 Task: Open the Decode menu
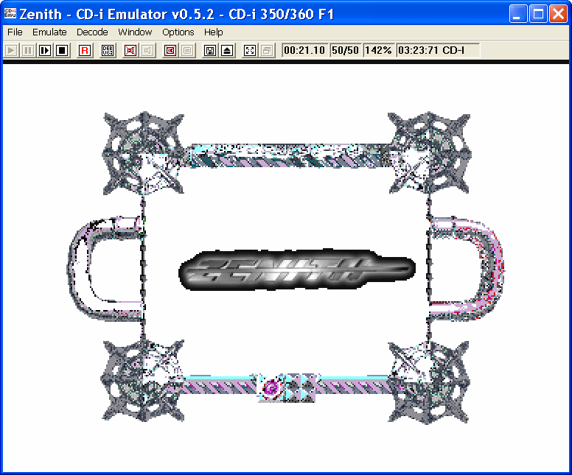pos(92,32)
